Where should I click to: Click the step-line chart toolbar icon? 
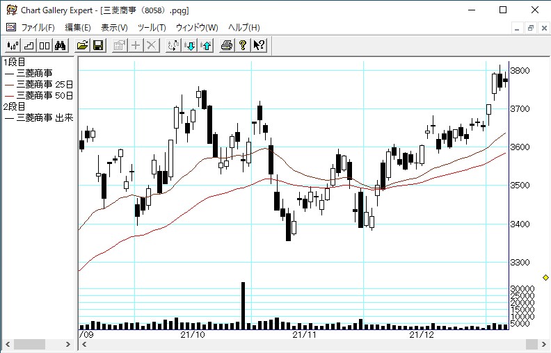[x=29, y=45]
